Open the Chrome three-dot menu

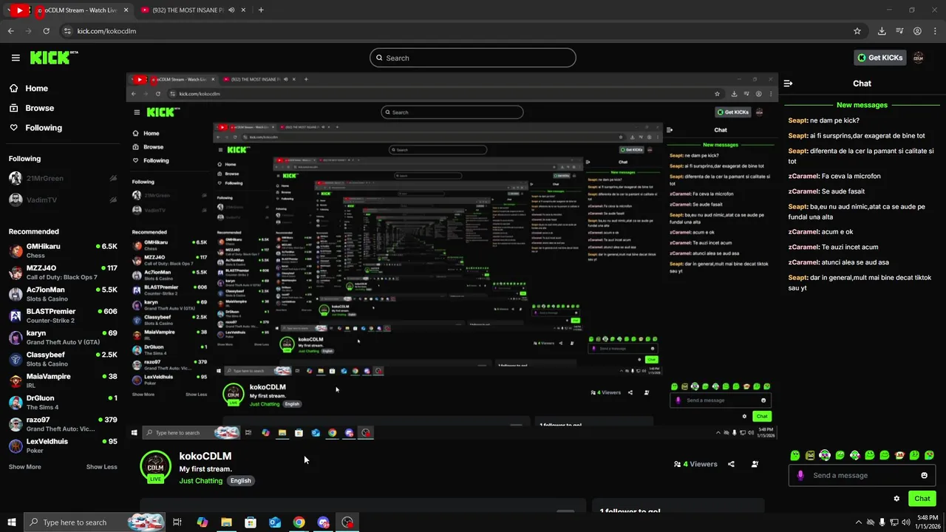coord(935,31)
